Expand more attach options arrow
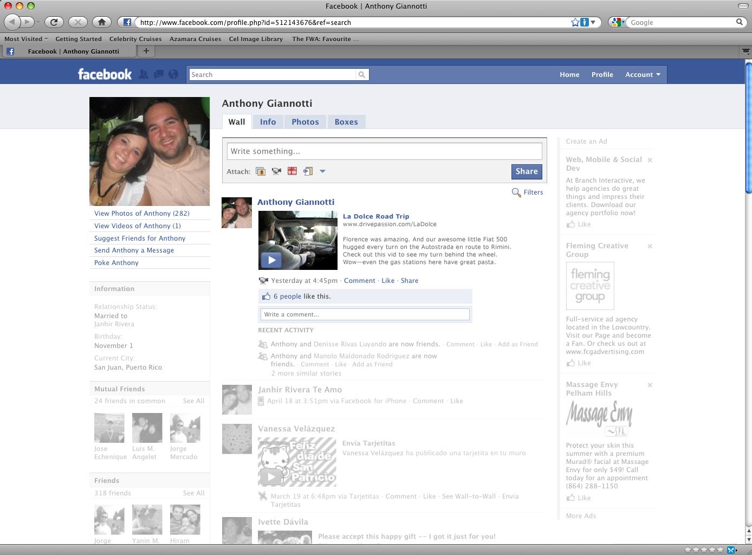Screen dimensions: 752x555 click(322, 171)
